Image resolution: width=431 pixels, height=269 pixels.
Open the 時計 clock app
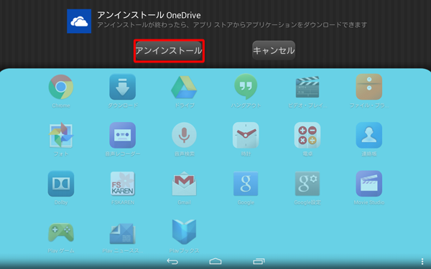[246, 136]
